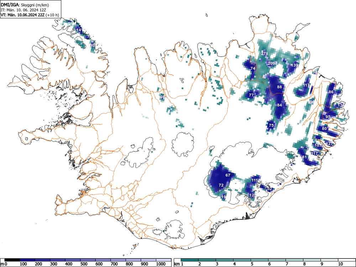
Task: Select the 'IT: Mán. 10. 06. 2024 12Z' line
Action: 23,10
